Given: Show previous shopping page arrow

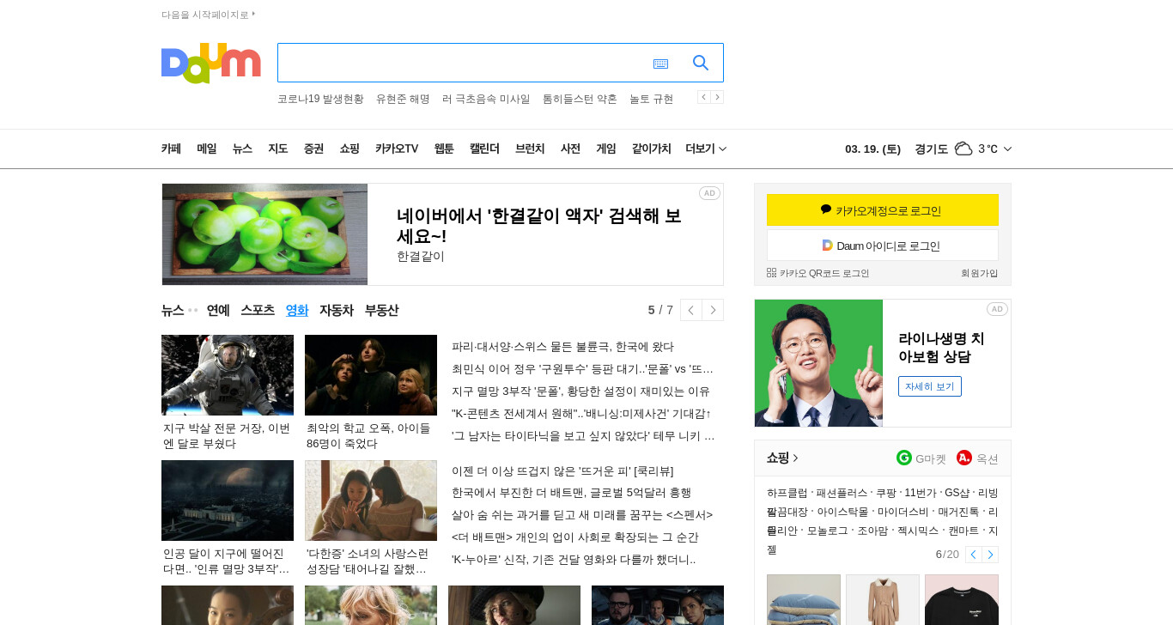Looking at the screenshot, I should [974, 555].
